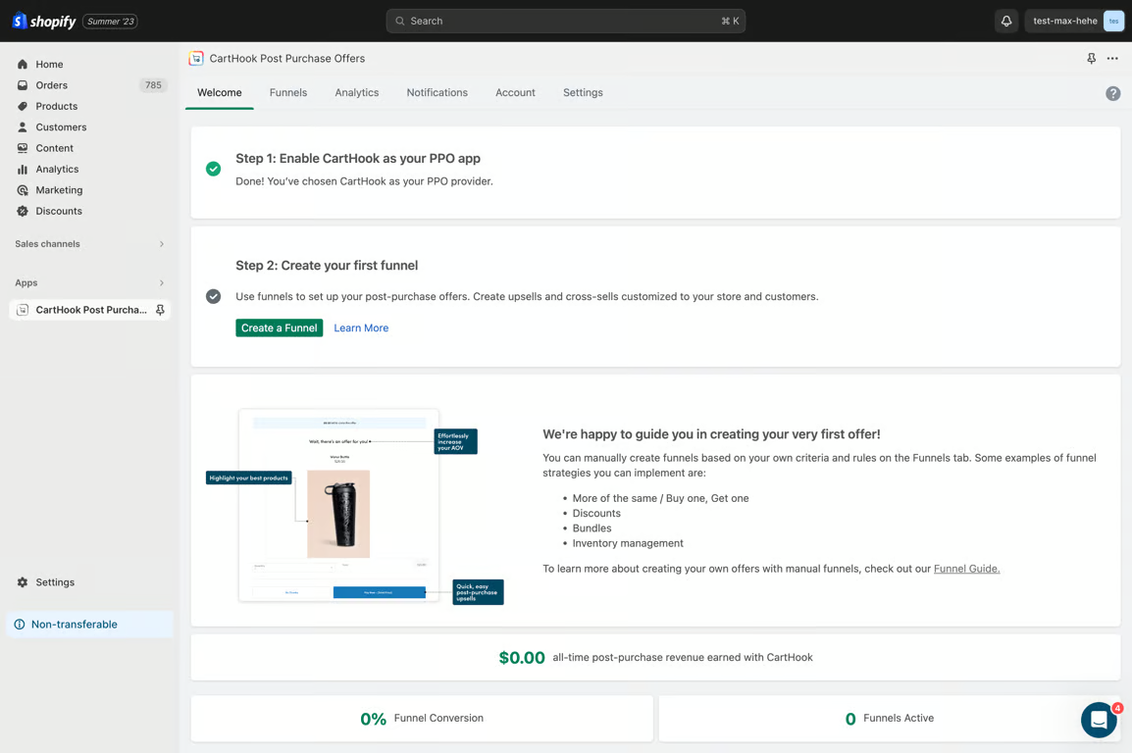Click the green Step 1 checkmark

pos(213,169)
